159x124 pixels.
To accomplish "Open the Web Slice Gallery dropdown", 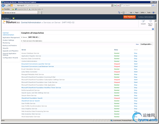I will (x=36, y=9).
